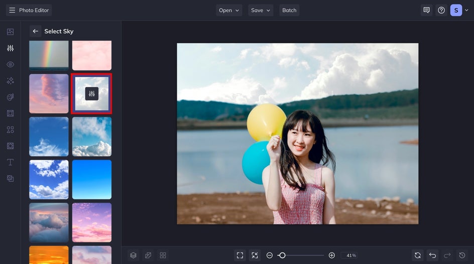Click the compare before/after icon
Viewport: 474px width, 264px height.
pos(148,255)
